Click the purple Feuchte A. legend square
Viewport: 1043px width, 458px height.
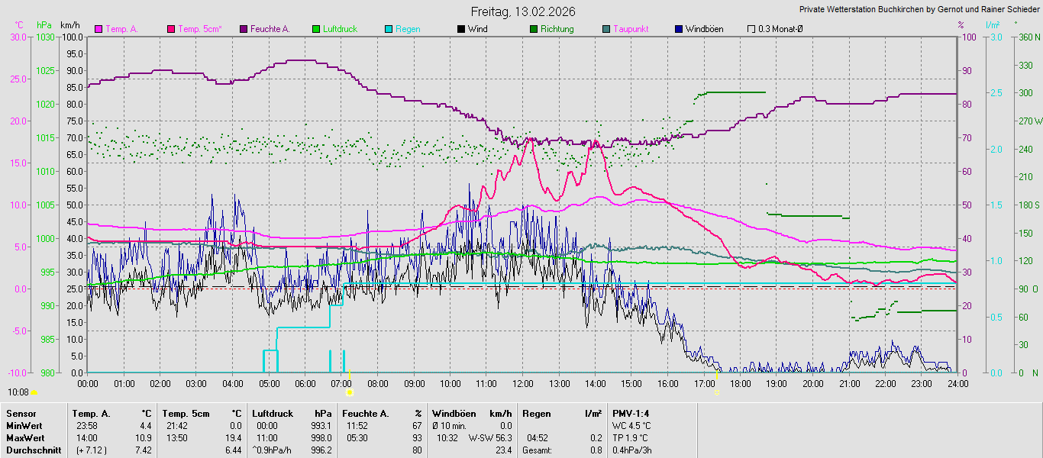point(244,29)
